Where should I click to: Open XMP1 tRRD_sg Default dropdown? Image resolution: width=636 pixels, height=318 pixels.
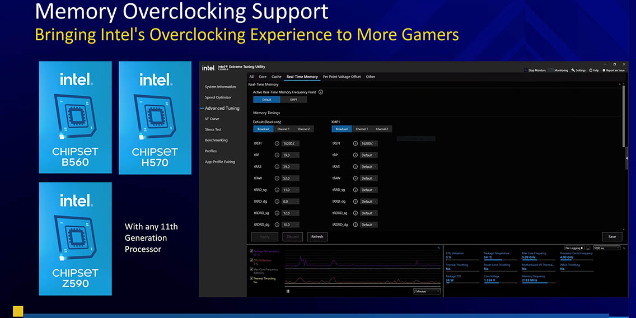[x=369, y=190]
